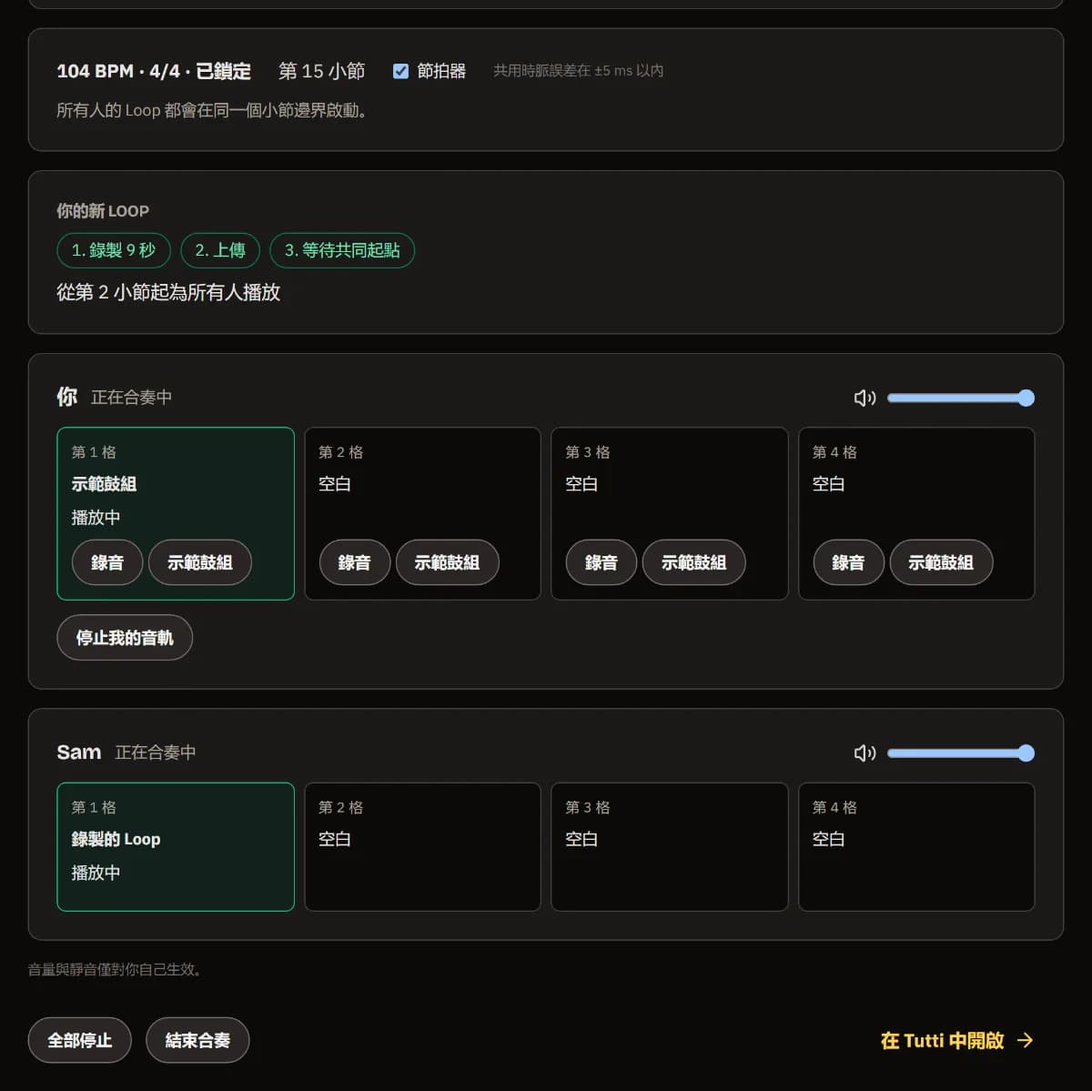
Task: Mute your own track with the speaker icon
Action: (864, 398)
